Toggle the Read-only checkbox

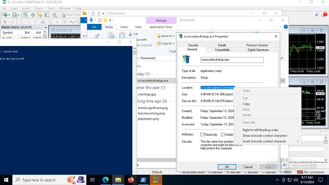[202, 135]
